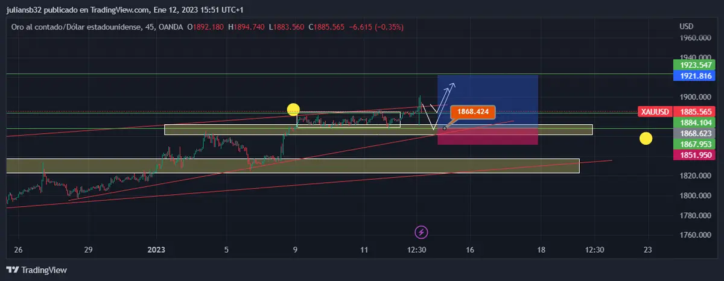Select the lower yellow support zone rectangle
The width and height of the screenshot is (724, 281).
tap(293, 166)
